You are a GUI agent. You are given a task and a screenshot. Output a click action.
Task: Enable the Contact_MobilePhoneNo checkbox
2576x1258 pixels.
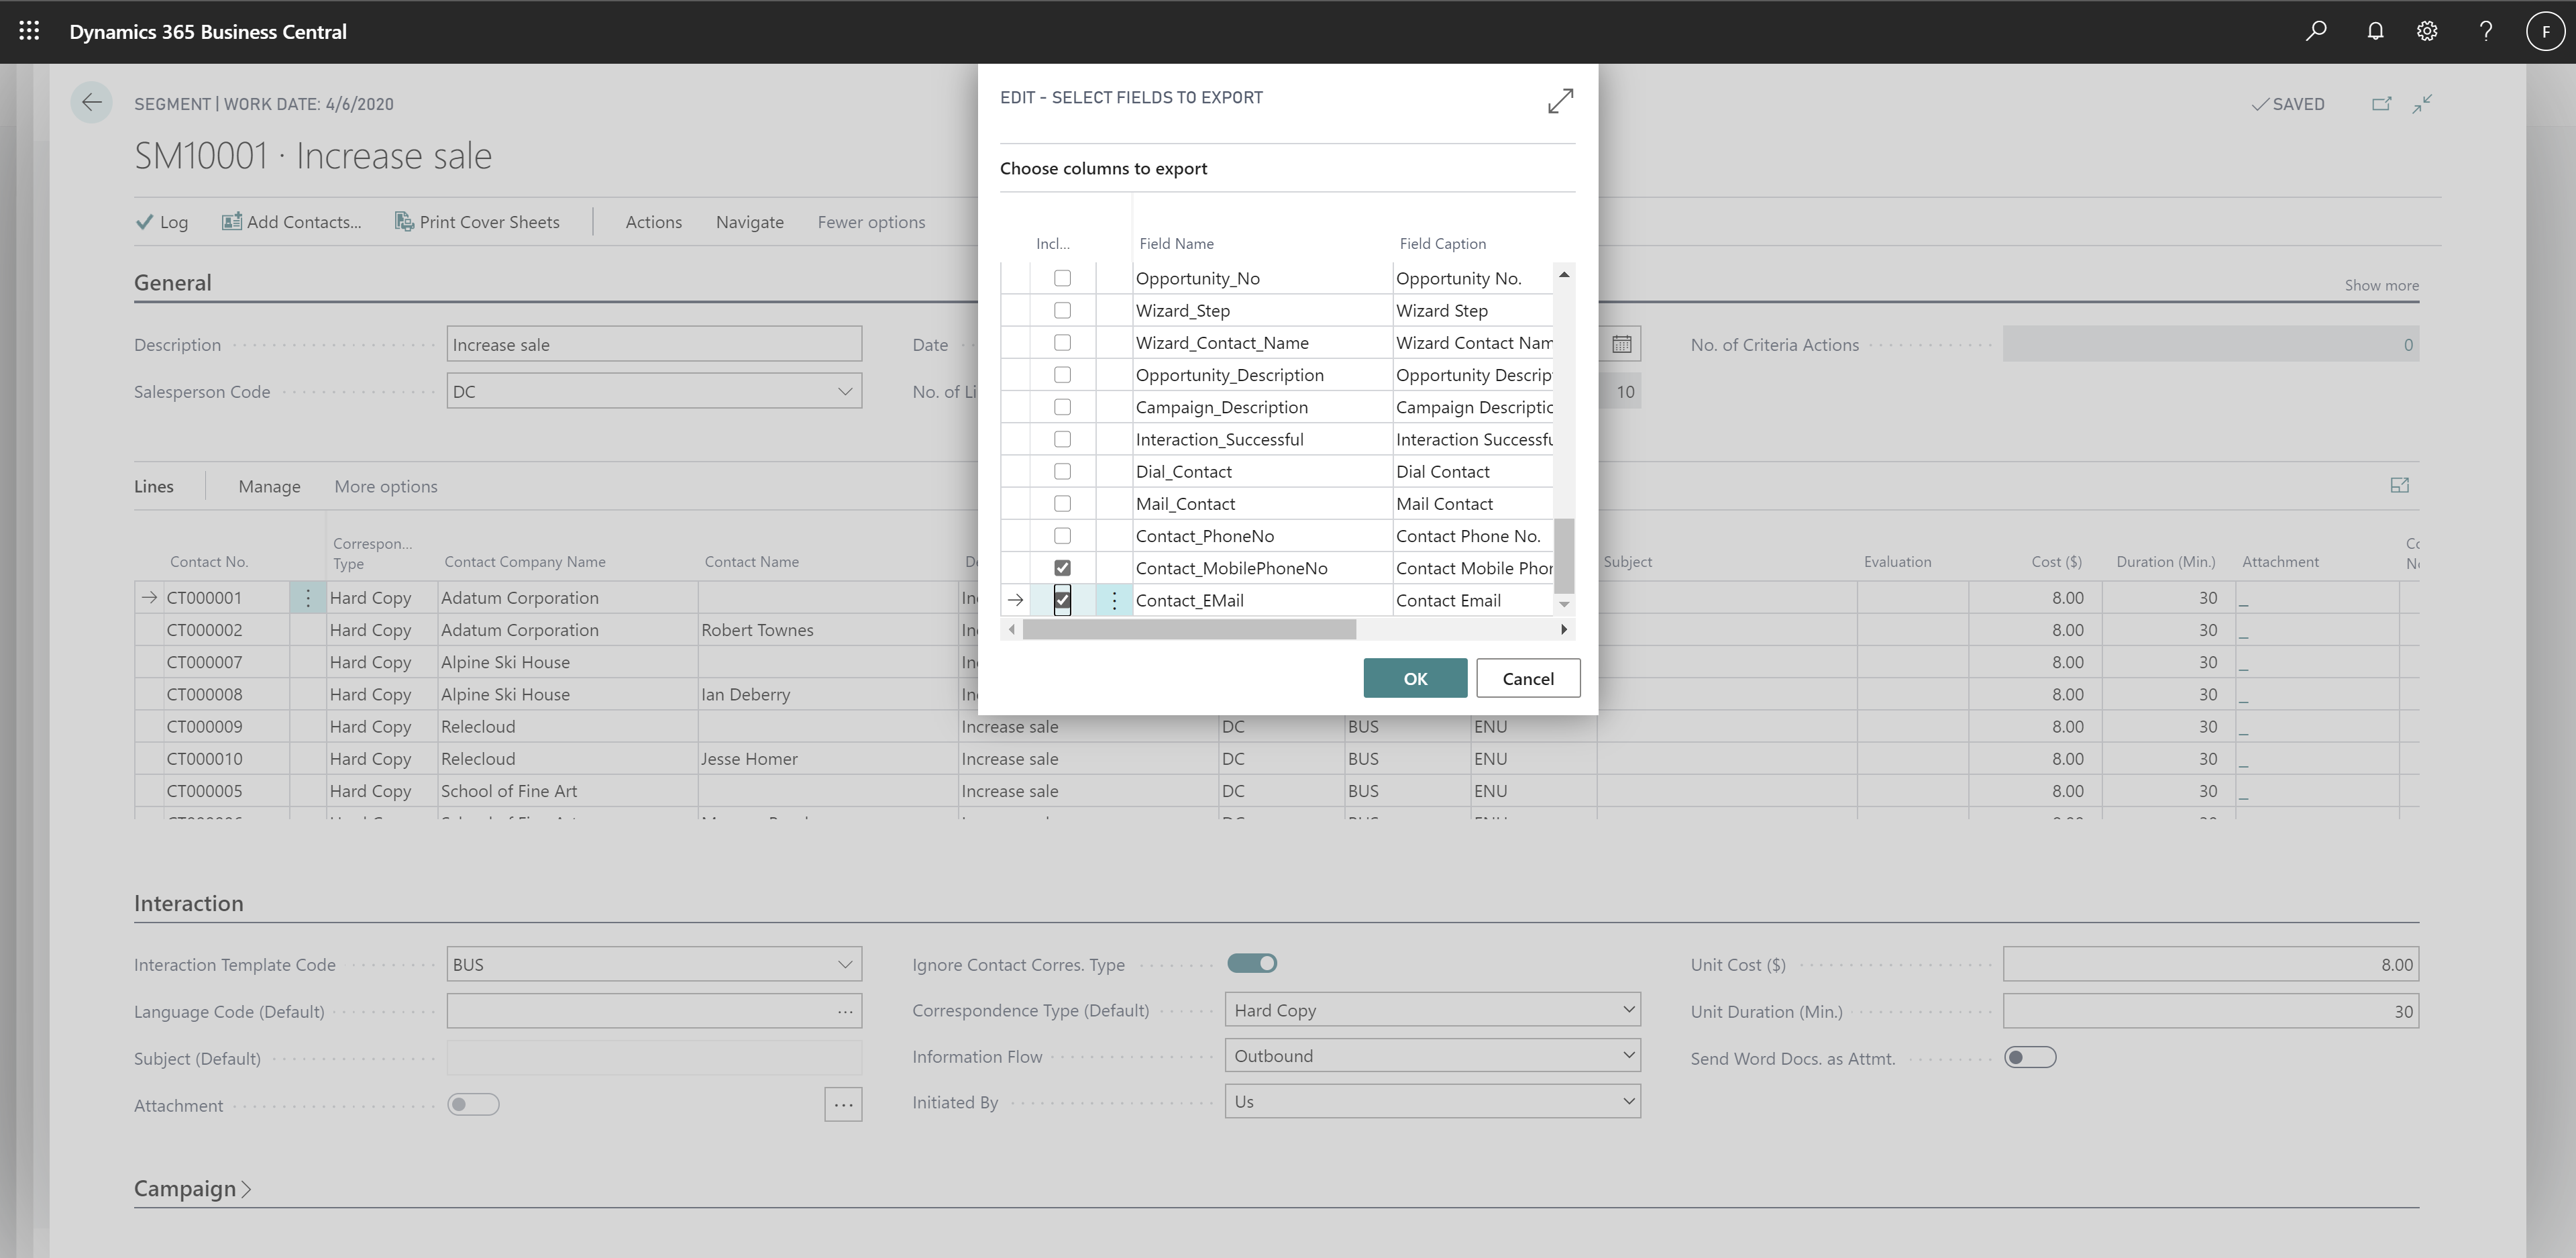(1060, 566)
